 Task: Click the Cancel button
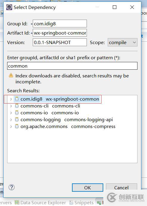tap(121, 188)
